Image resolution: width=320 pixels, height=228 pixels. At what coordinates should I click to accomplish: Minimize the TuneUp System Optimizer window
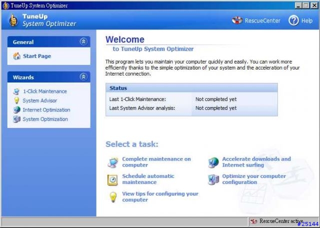click(x=298, y=5)
